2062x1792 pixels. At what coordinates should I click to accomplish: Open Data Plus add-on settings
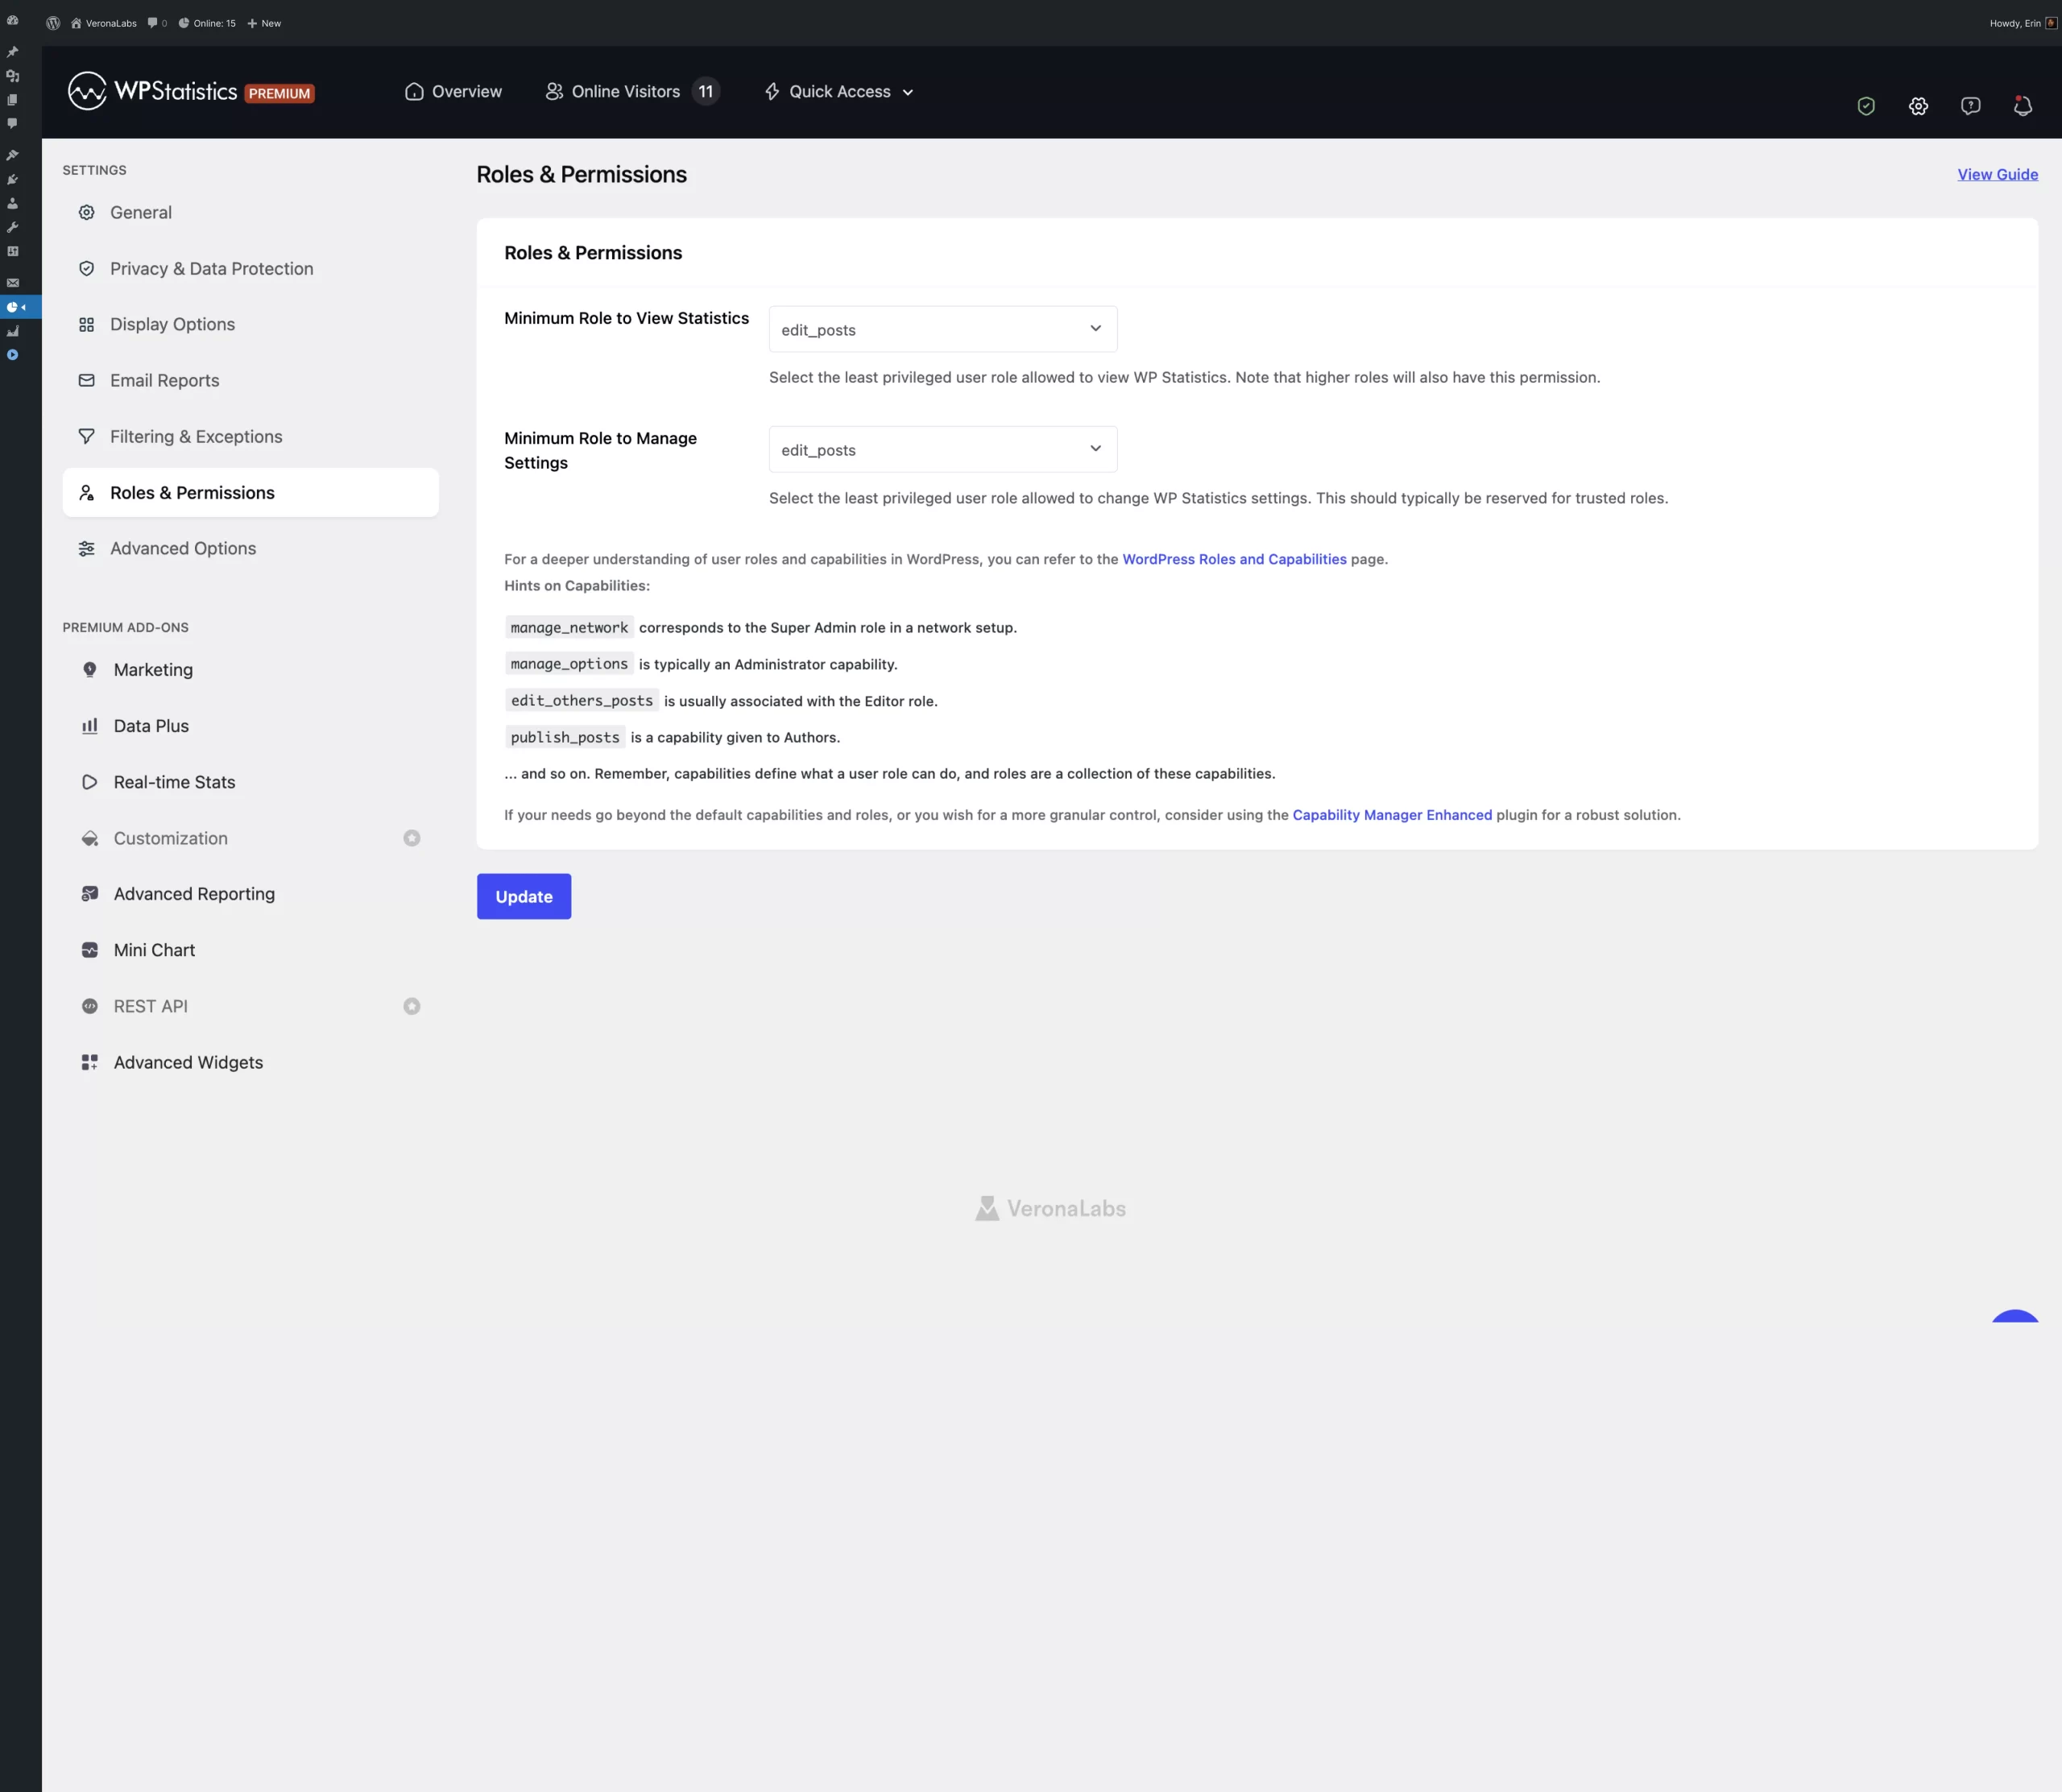tap(250, 726)
